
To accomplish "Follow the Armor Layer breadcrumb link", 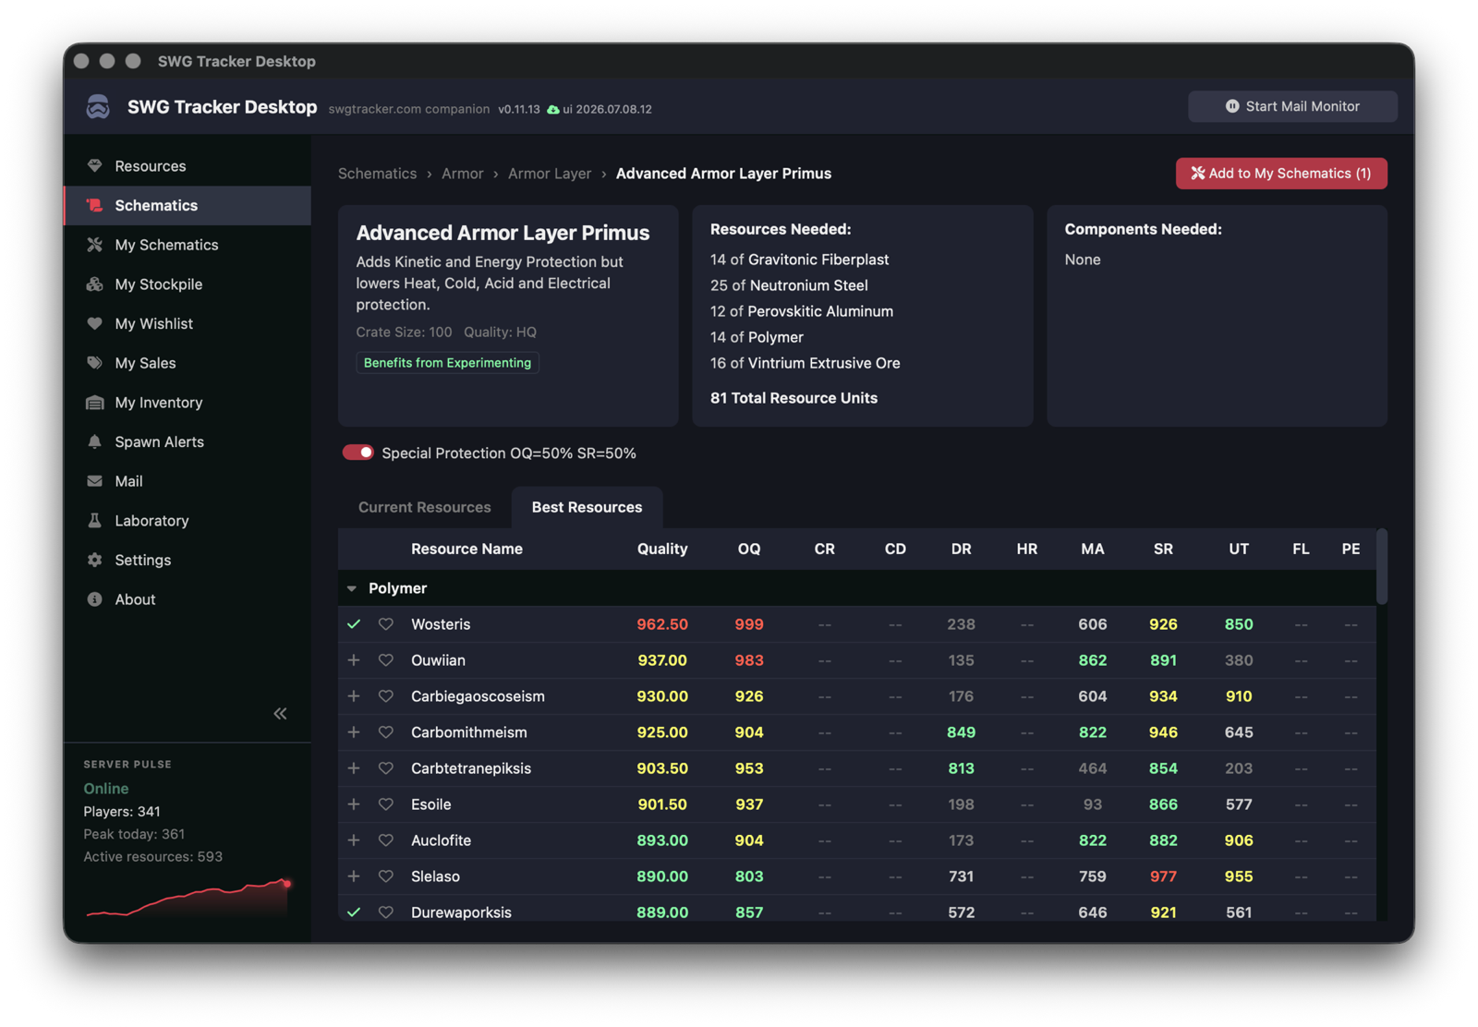I will [550, 174].
